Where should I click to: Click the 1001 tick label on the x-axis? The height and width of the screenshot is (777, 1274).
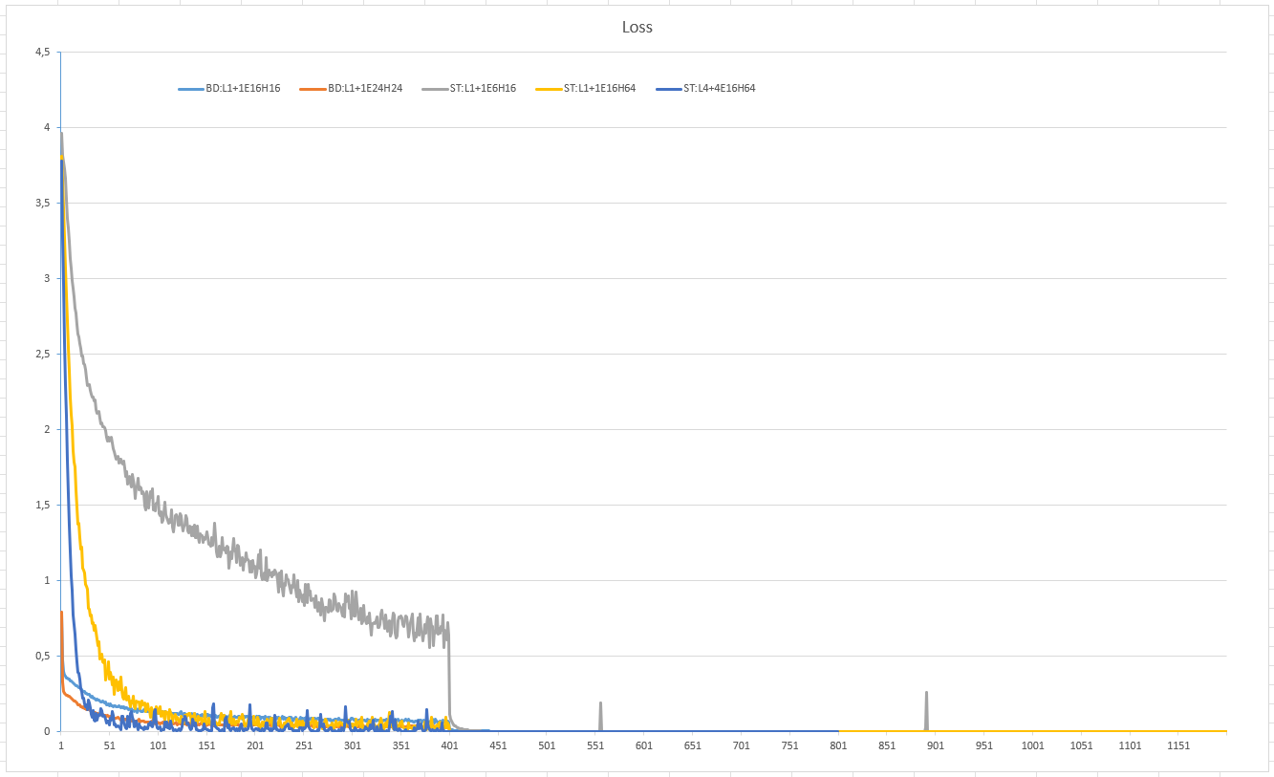coord(1032,746)
